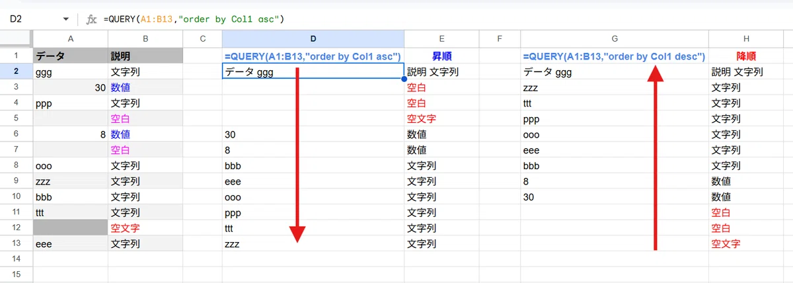793x283 pixels.
Task: Select row 1 header
Action: (17, 56)
